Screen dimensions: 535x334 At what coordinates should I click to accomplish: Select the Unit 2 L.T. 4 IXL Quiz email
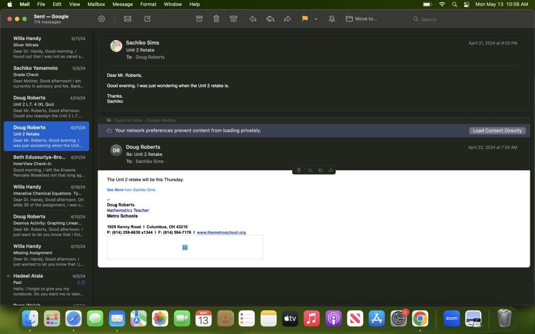pyautogui.click(x=46, y=106)
